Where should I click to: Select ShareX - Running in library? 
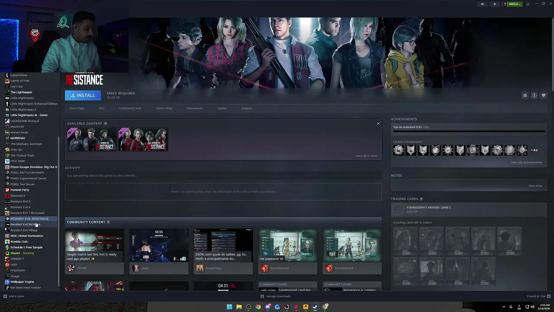[22, 253]
